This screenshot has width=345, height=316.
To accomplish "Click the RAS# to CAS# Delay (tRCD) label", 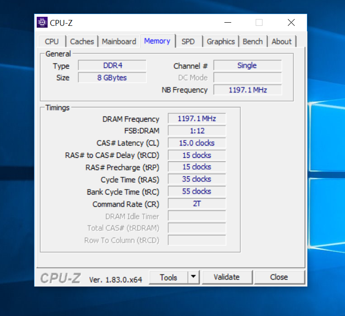I will 112,156.
